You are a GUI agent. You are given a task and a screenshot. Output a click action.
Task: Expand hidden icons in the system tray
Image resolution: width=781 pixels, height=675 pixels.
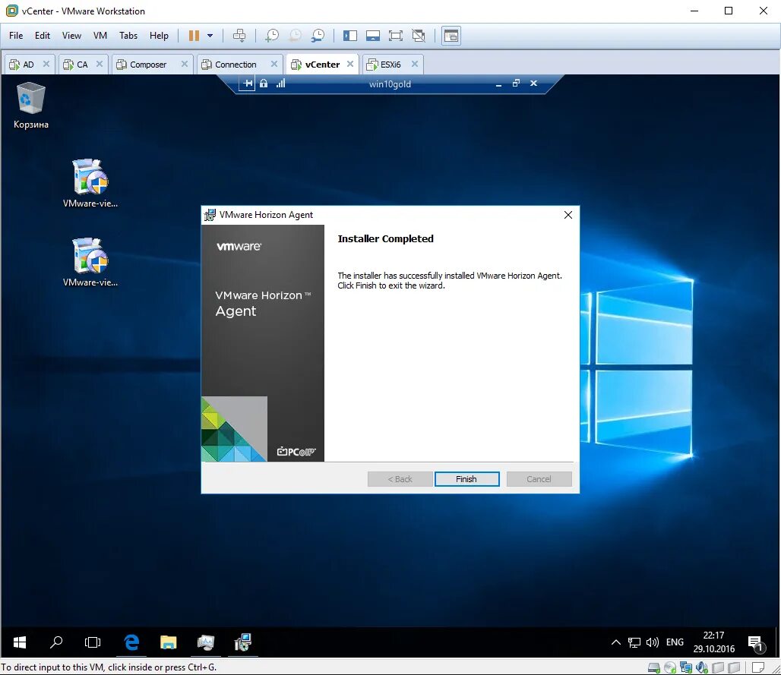(x=616, y=642)
